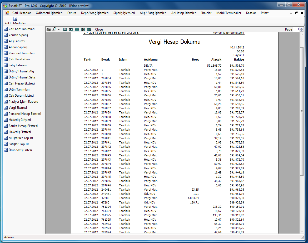Switch preview to one page layout
This screenshot has width=308, height=243.
(x=65, y=29)
